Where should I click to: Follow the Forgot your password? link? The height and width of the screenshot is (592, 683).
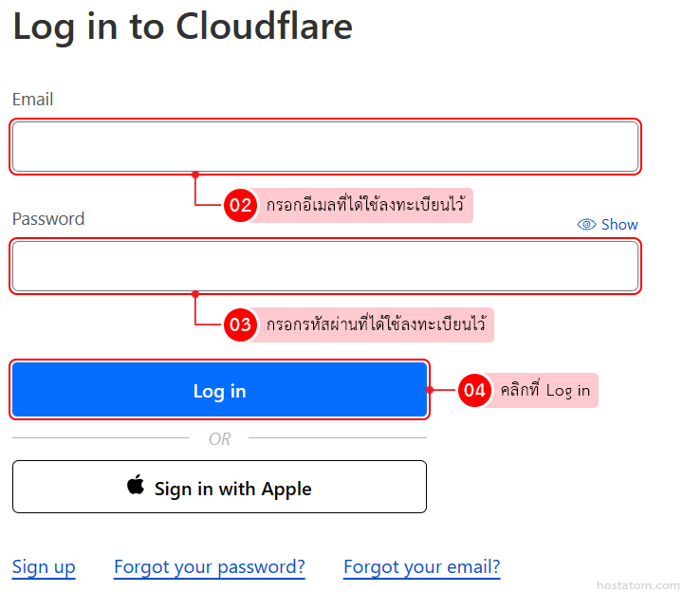click(210, 567)
